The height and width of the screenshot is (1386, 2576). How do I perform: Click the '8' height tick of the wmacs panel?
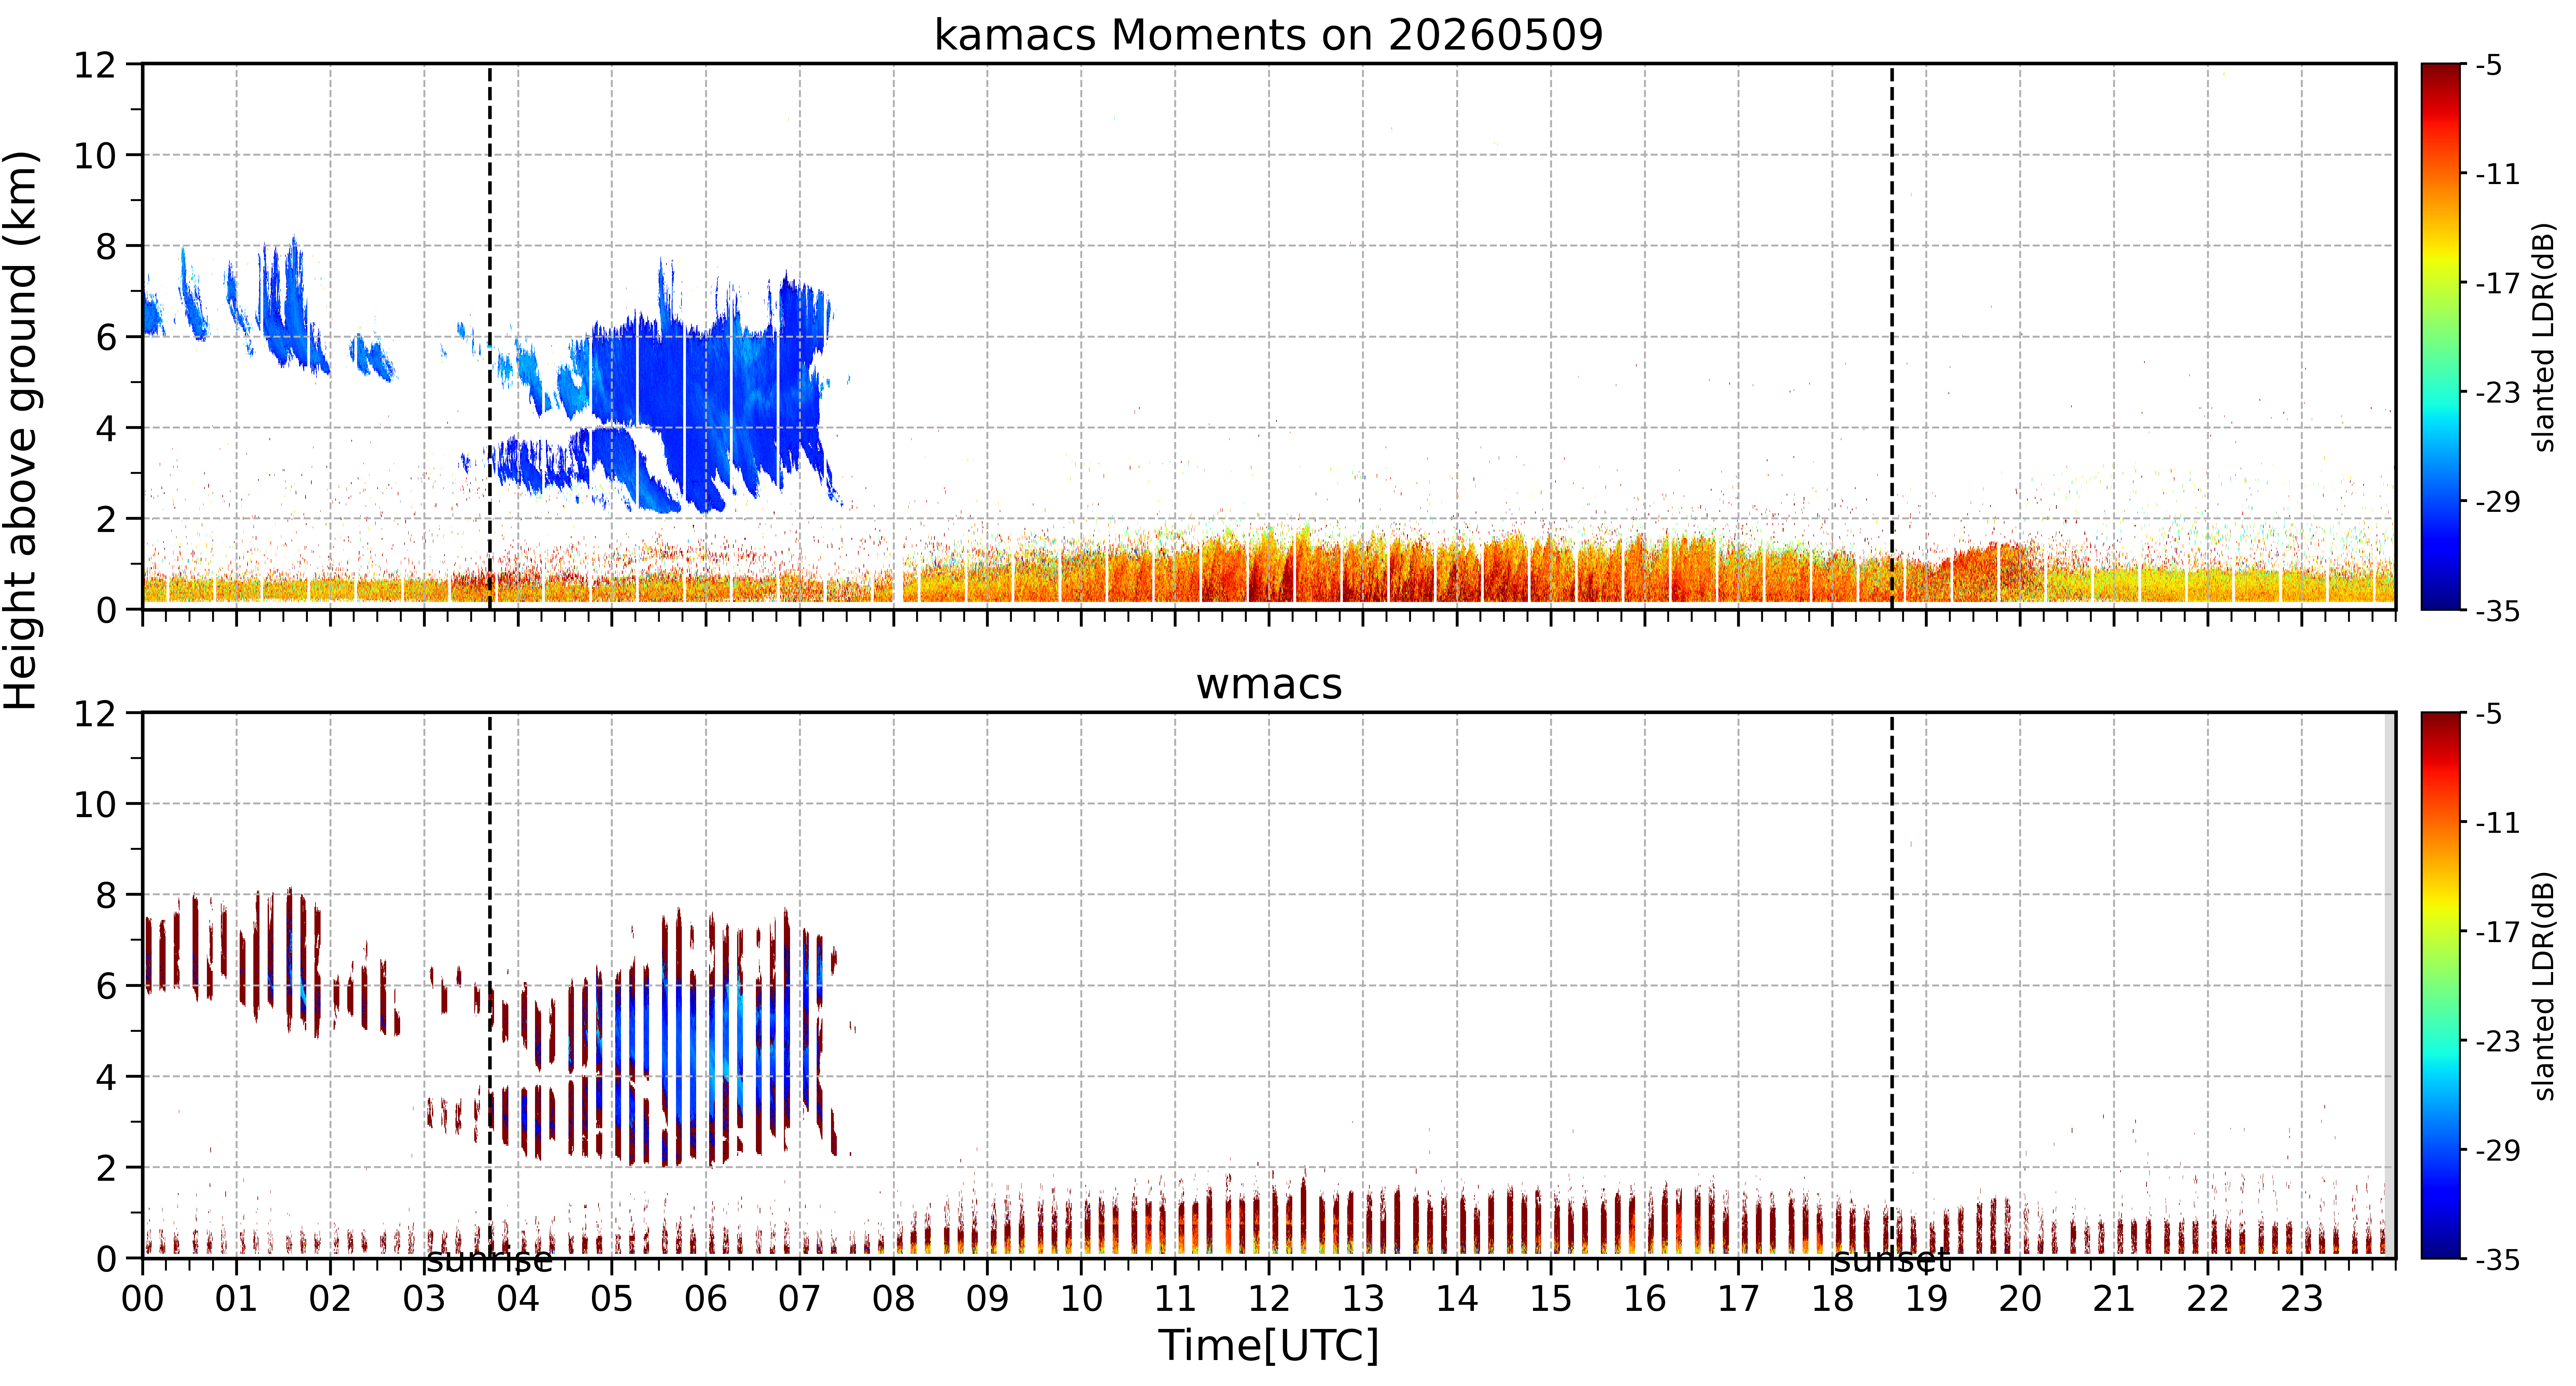[106, 895]
